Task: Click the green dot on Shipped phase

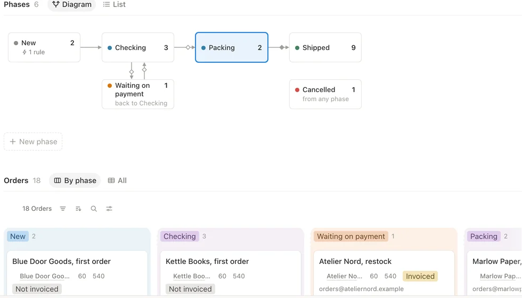Action: [x=297, y=47]
